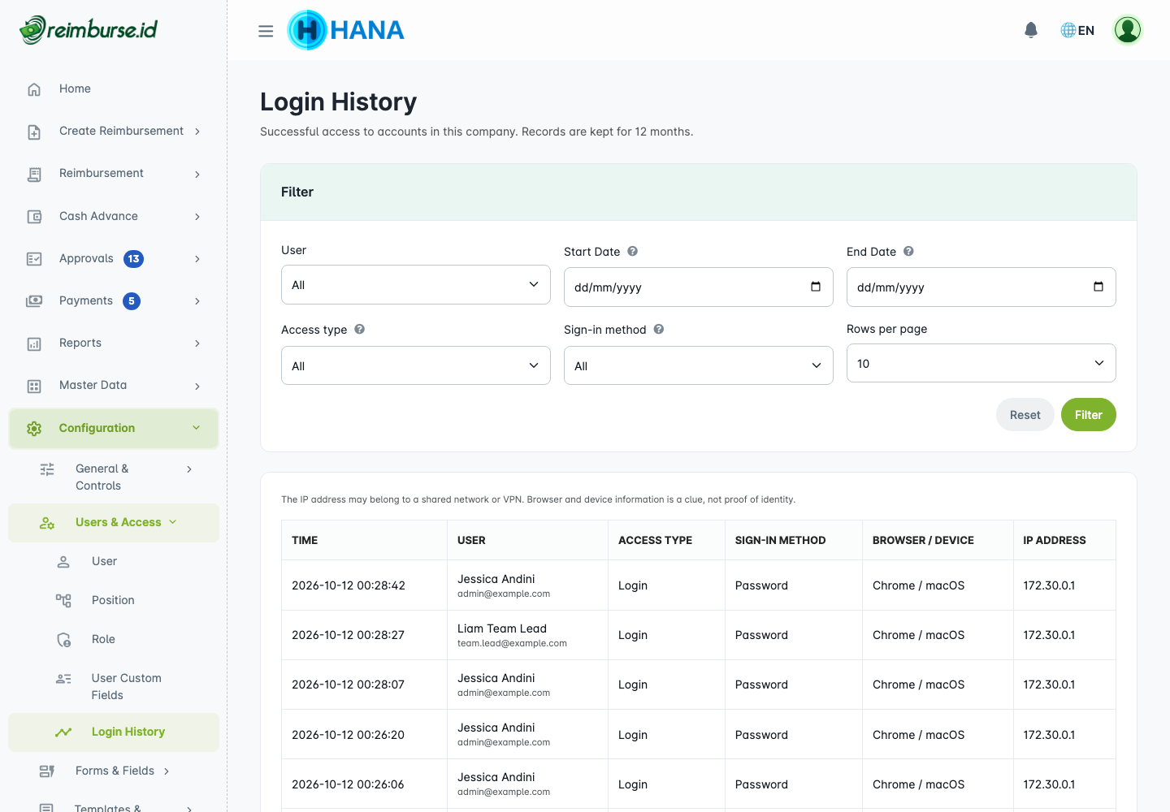Click the Start Date input field
This screenshot has height=812, width=1170.
[699, 287]
